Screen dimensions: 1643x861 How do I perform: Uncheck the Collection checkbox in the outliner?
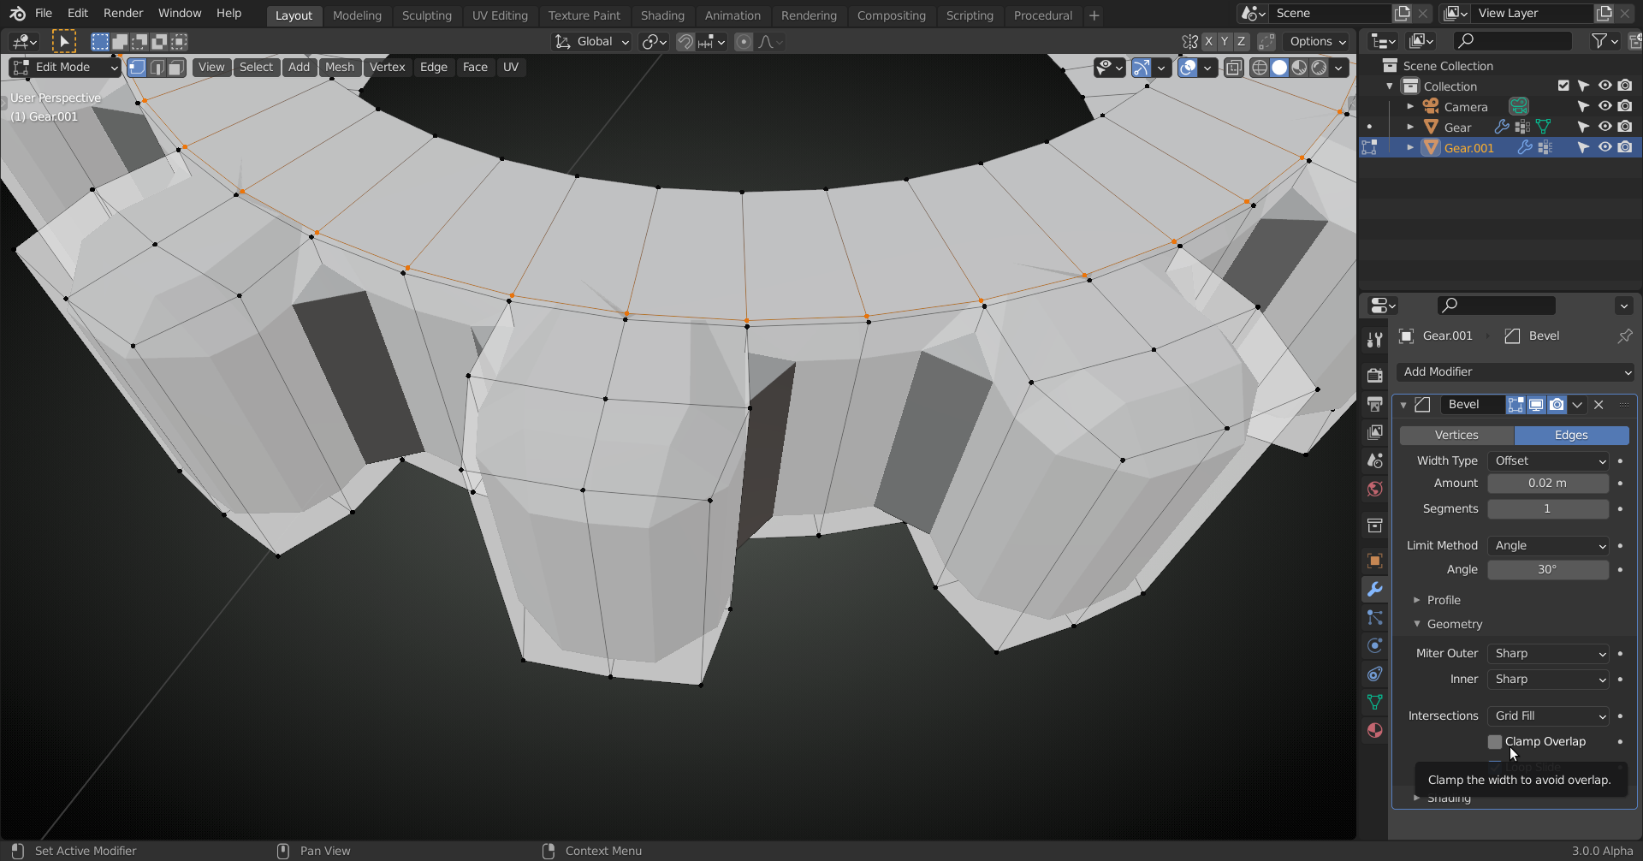pos(1563,86)
